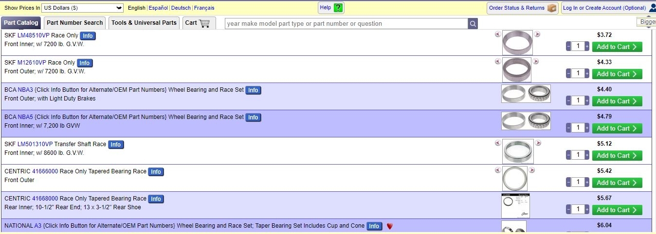Add CENTRIC 41666000 to cart
656x234 pixels.
(617, 183)
